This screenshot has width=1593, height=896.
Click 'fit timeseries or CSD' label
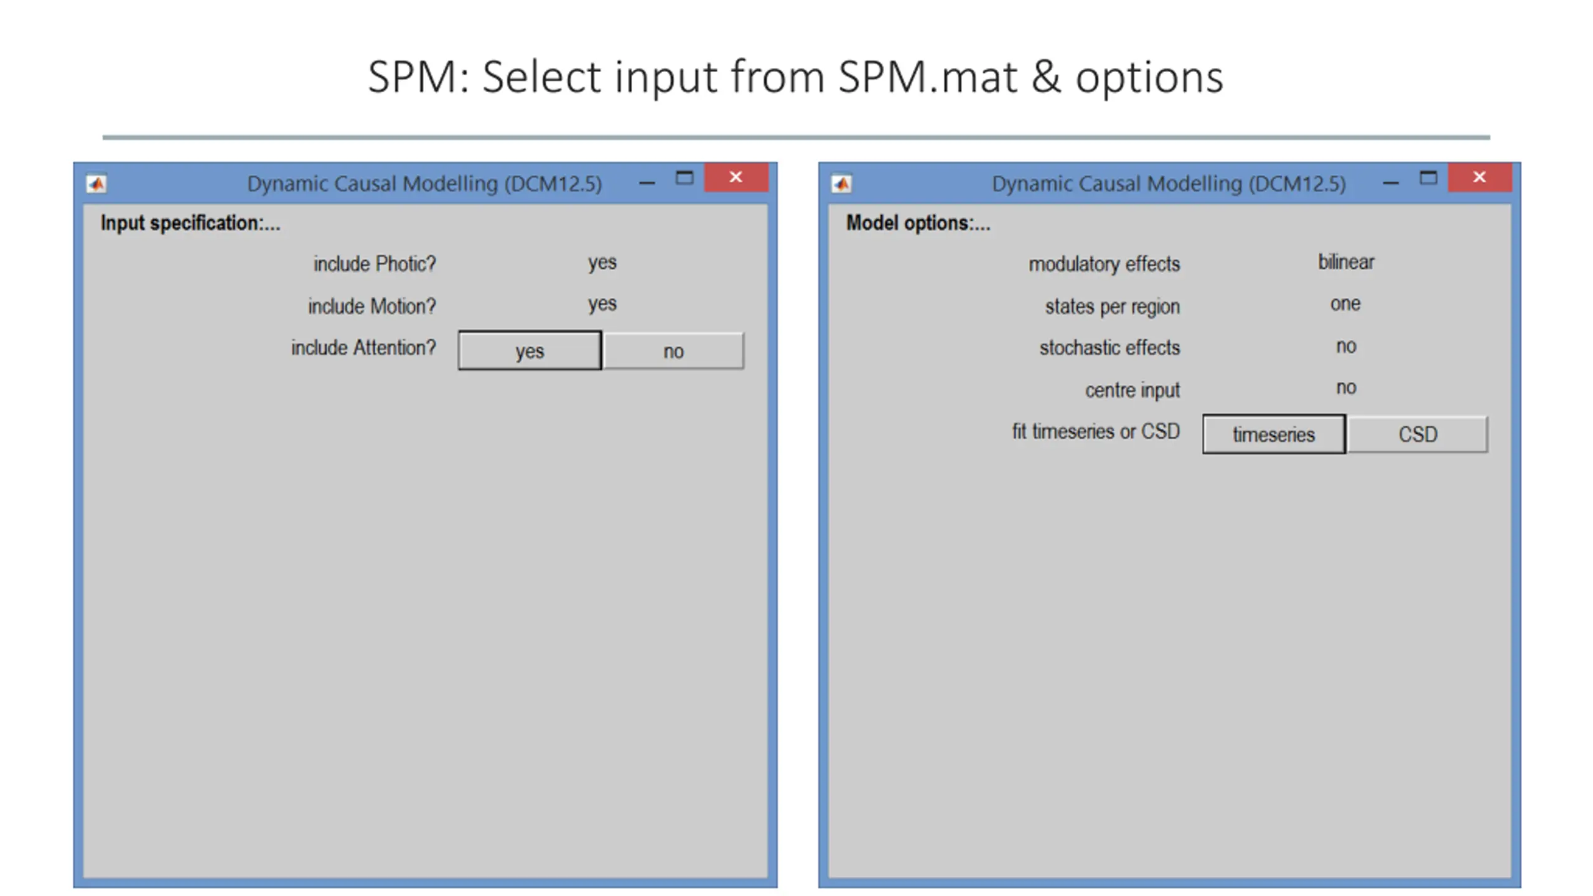tap(1096, 431)
